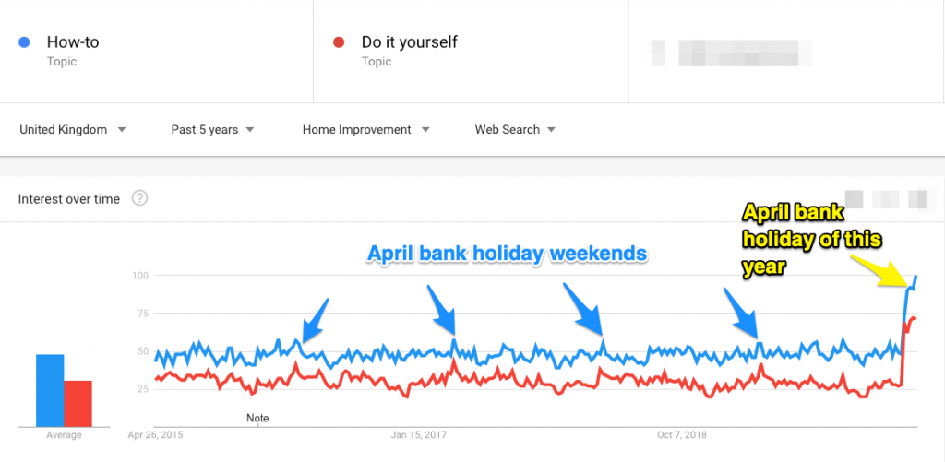Viewport: 945px width, 462px height.
Task: Click the Interest over time title
Action: [x=68, y=199]
